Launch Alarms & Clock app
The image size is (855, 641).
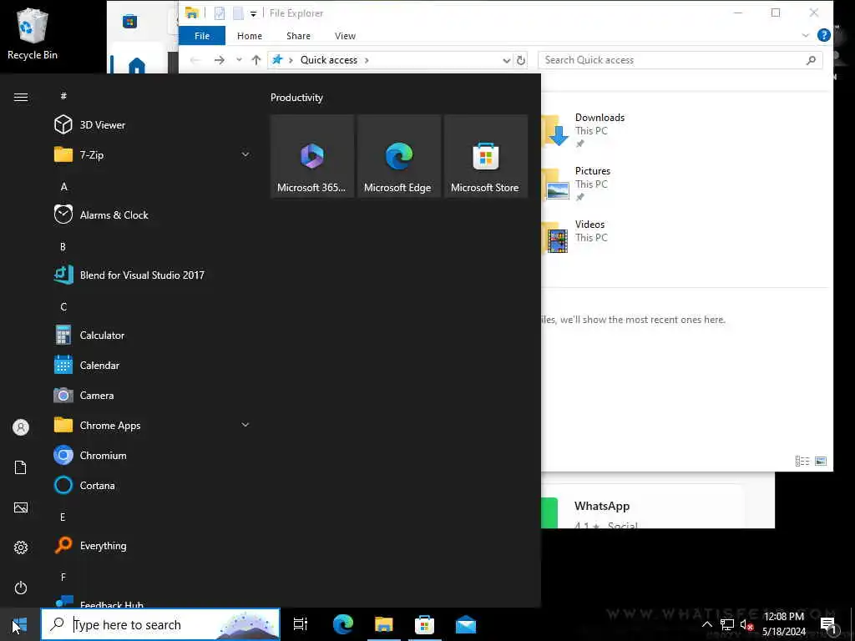pos(153,215)
